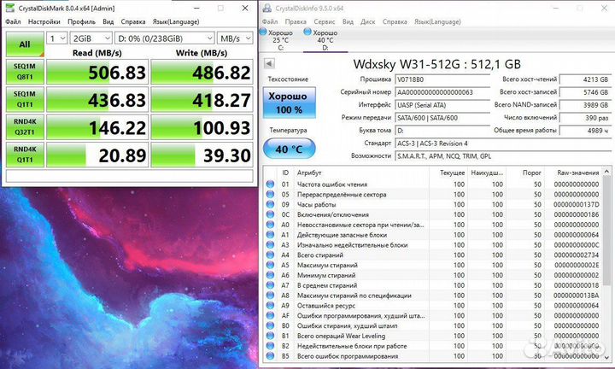Open CrystalDiskInfo Сервис menu
This screenshot has width=615, height=369.
pyautogui.click(x=325, y=21)
